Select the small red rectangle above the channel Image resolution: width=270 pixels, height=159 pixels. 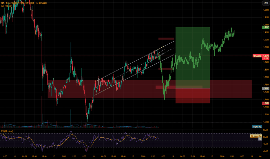[166, 39]
